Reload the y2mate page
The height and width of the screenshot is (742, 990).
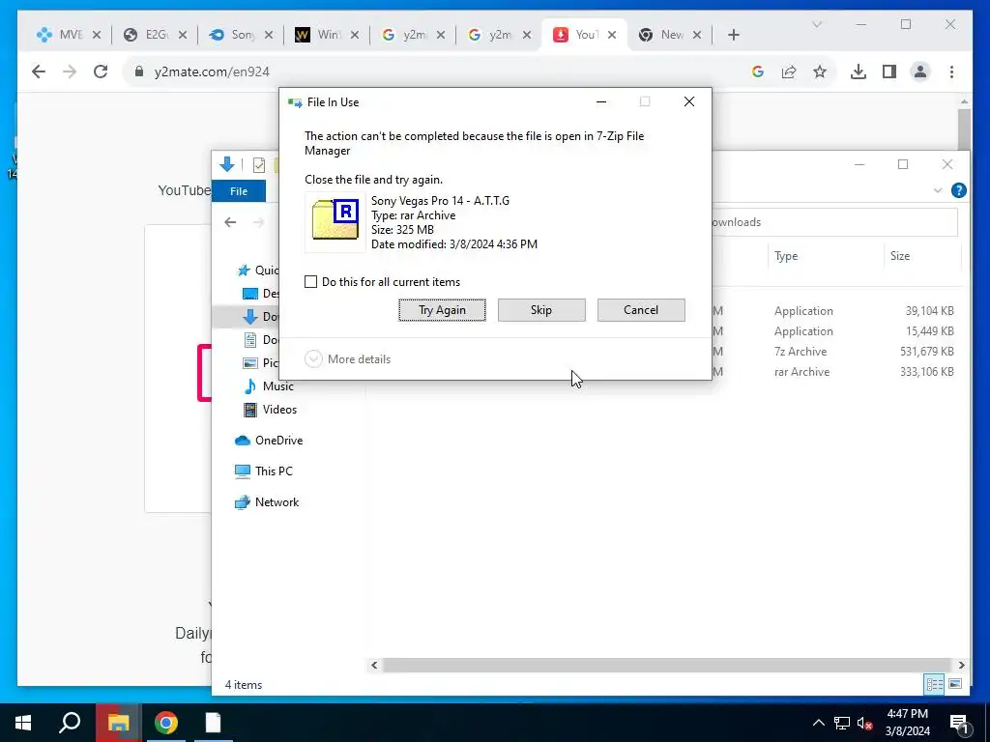(x=101, y=71)
